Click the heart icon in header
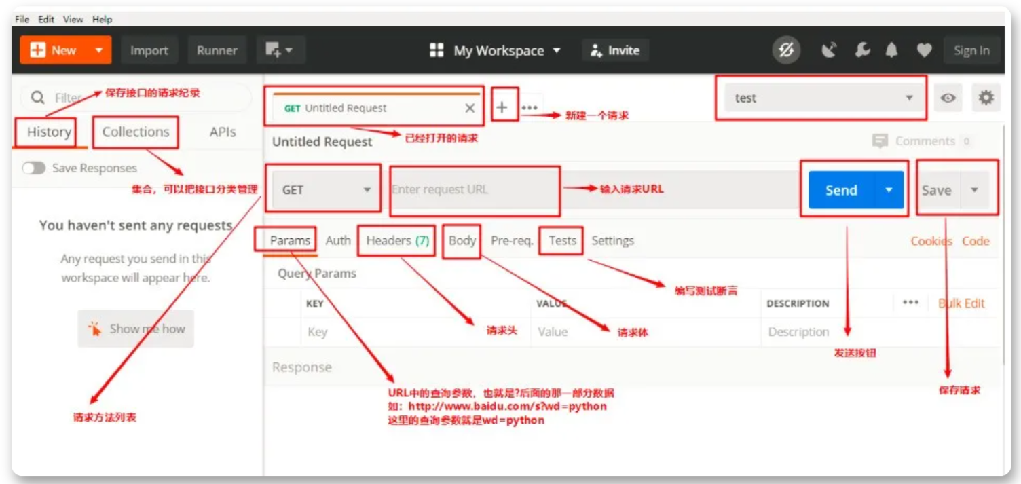This screenshot has width=1021, height=484. pos(924,50)
